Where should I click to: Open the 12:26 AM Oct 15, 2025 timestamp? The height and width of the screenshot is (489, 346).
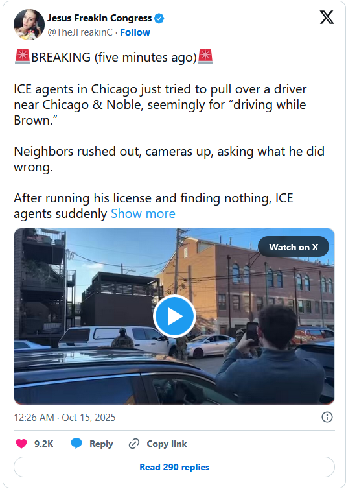pos(65,417)
